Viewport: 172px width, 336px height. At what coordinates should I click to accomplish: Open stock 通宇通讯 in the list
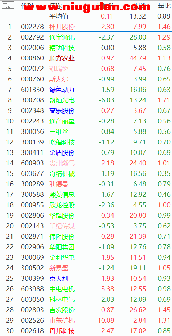[62, 37]
